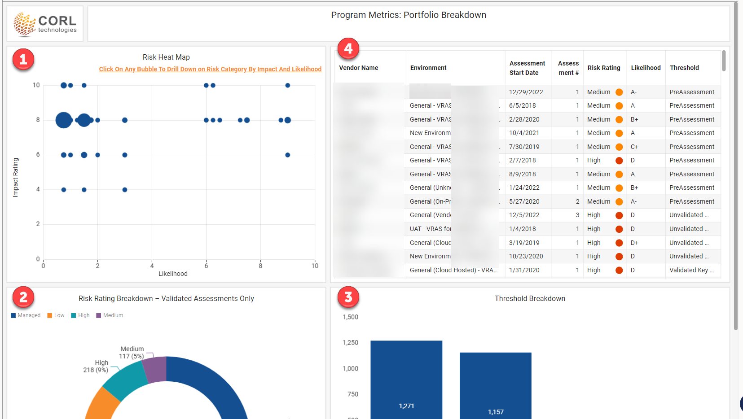Screen dimensions: 743x419
Task: Click the Managed legend color swatch
Action: [x=13, y=315]
